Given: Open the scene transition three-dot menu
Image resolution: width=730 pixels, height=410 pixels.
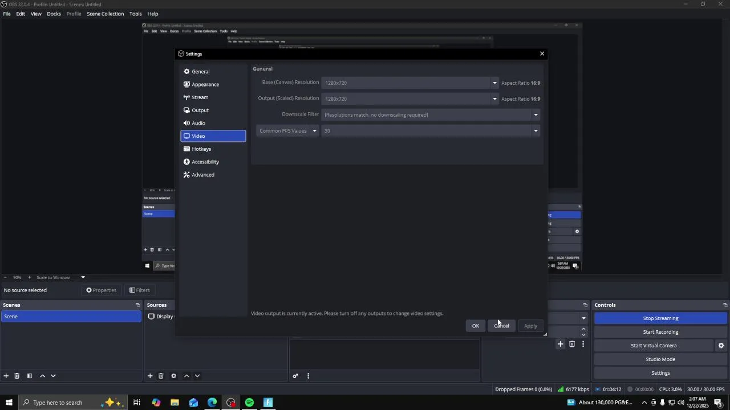Looking at the screenshot, I should [583, 344].
